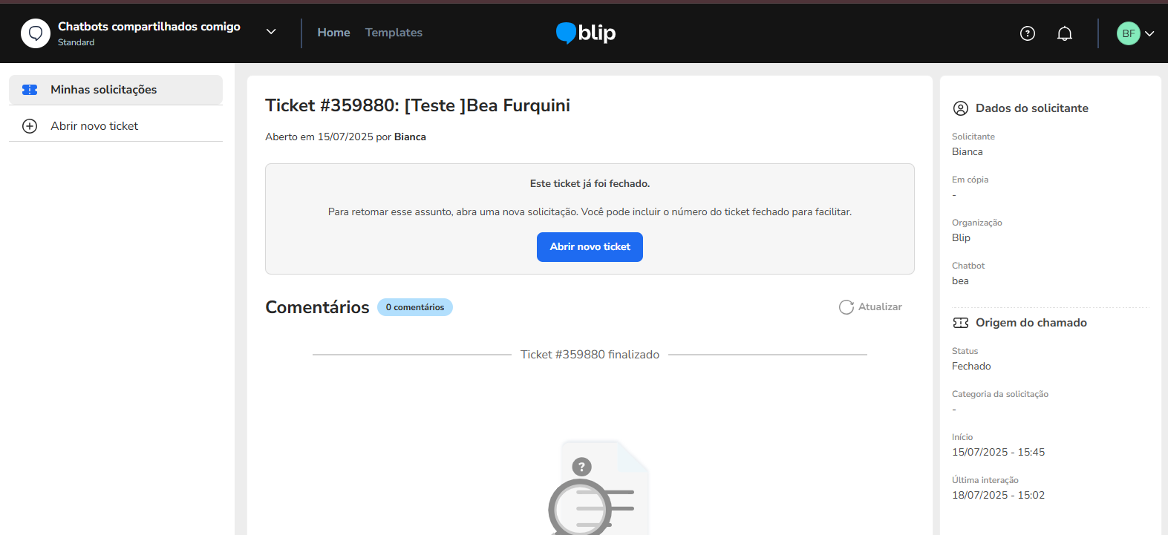1168x535 pixels.
Task: Click the Dados do solicitante person icon
Action: 960,108
